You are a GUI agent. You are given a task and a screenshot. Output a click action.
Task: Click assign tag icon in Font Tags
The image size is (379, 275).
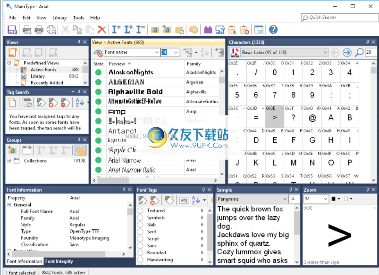pos(143,200)
